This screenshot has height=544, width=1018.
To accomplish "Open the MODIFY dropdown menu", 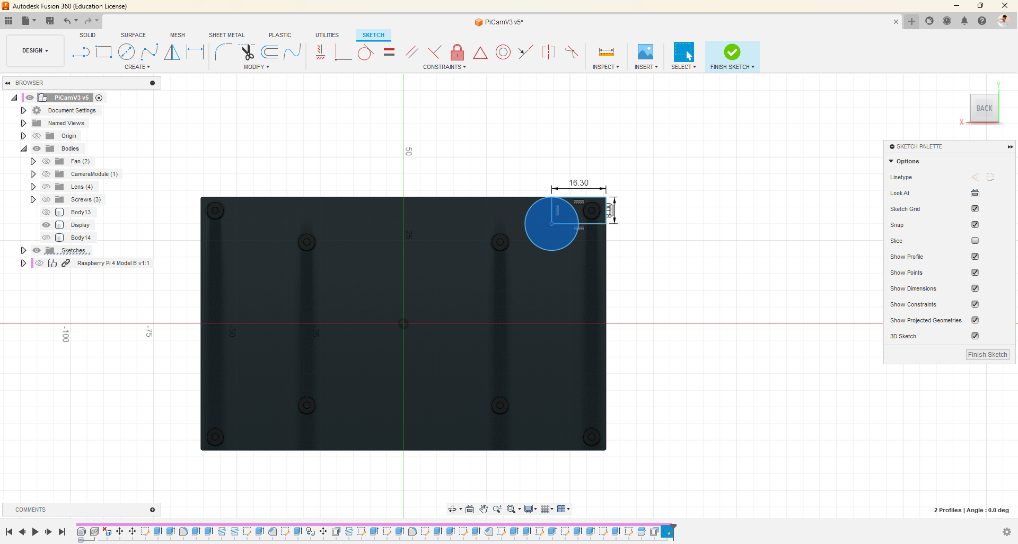I will pyautogui.click(x=257, y=67).
